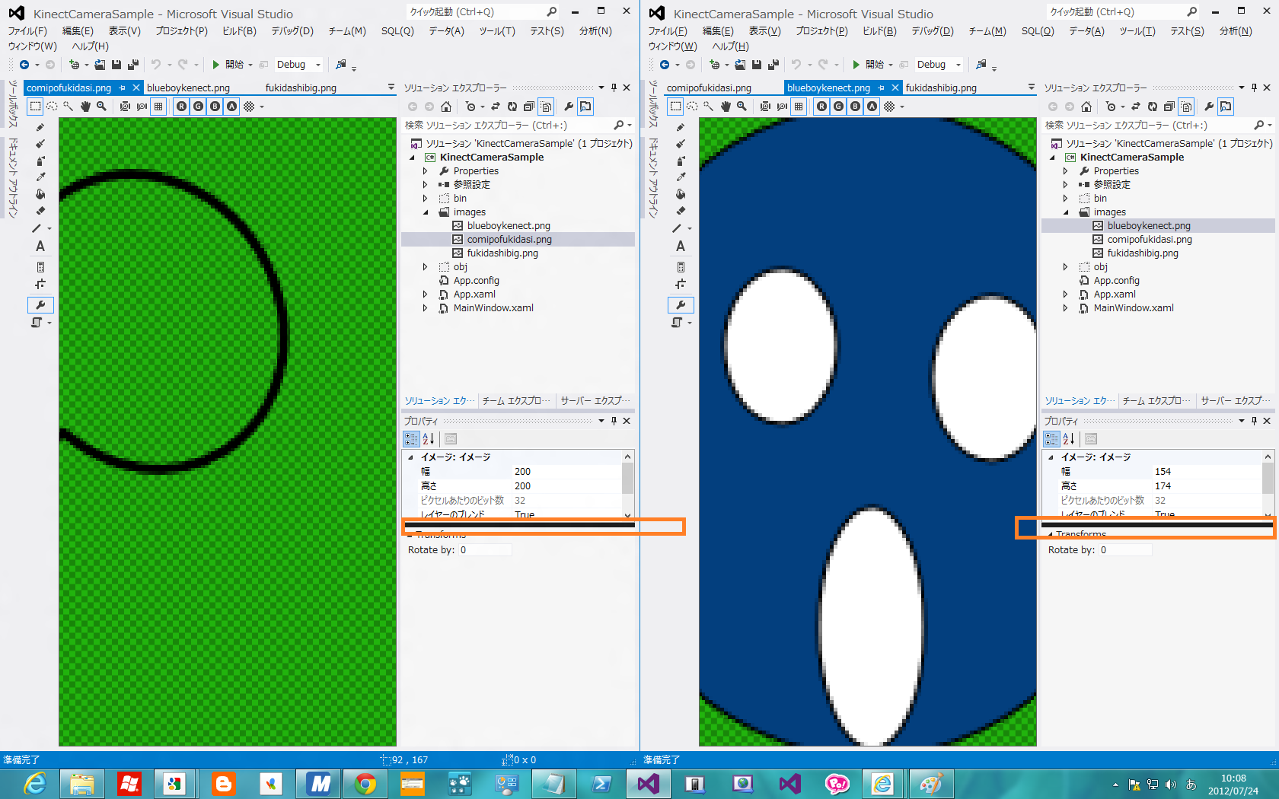This screenshot has height=799, width=1279.
Task: Click Home icon in left Solution Explorer
Action: 446,107
